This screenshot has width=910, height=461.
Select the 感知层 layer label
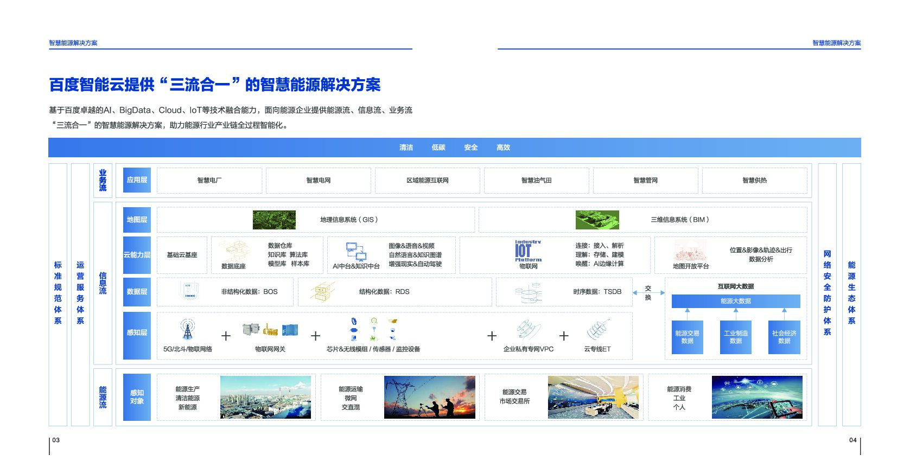click(x=137, y=335)
